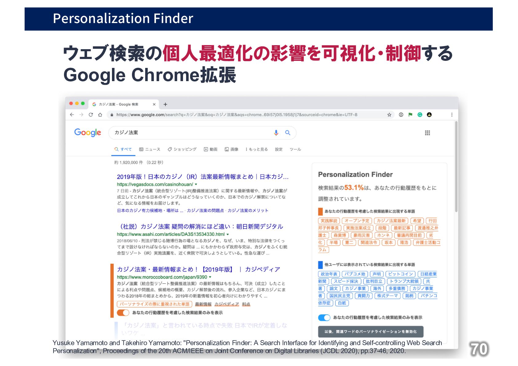518x366 pixels.
Task: Go back using the browser back arrow
Action: coord(72,115)
